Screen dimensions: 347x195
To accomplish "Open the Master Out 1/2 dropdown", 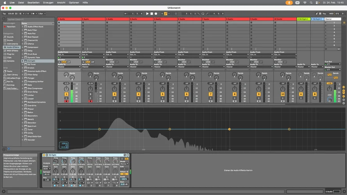I will tap(332, 70).
